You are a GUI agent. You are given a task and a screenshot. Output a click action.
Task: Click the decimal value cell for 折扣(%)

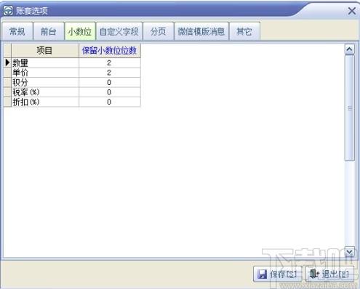coord(110,102)
